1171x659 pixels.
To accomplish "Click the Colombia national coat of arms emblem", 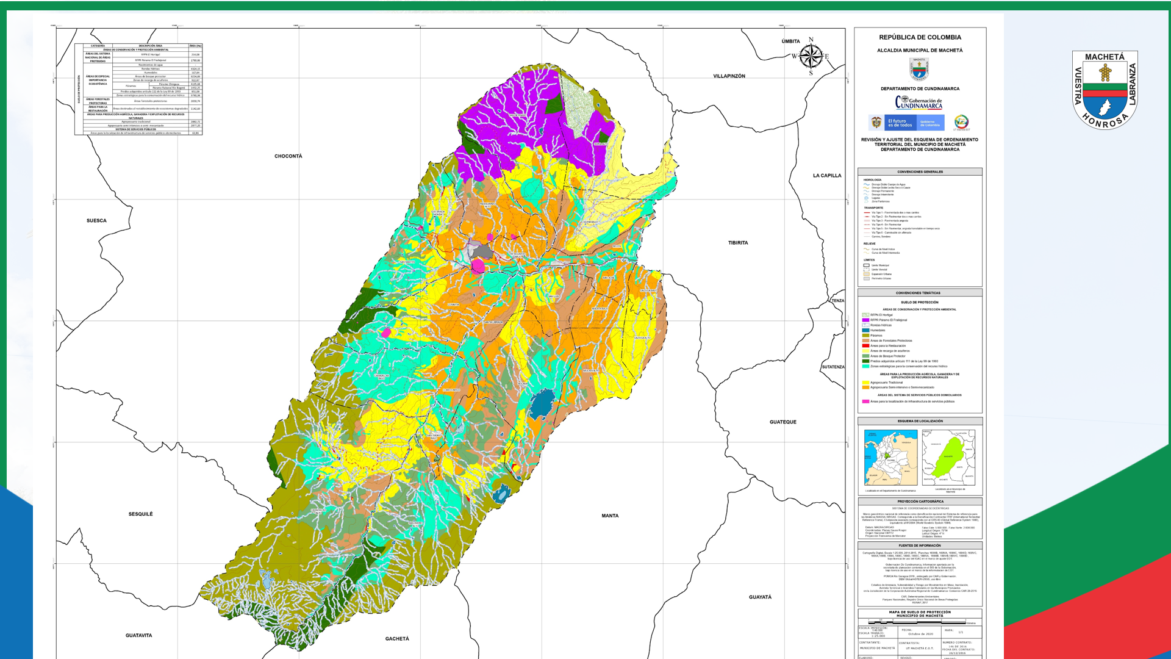I will coord(876,123).
